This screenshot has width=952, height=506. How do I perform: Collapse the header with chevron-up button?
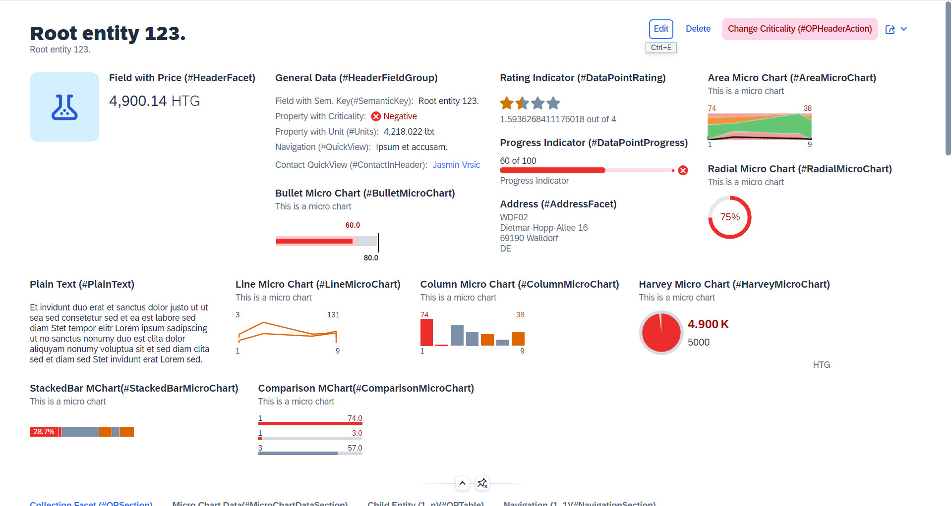tap(462, 483)
